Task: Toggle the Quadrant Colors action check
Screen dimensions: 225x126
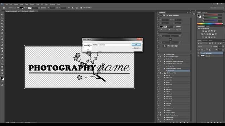Action: 158,55
